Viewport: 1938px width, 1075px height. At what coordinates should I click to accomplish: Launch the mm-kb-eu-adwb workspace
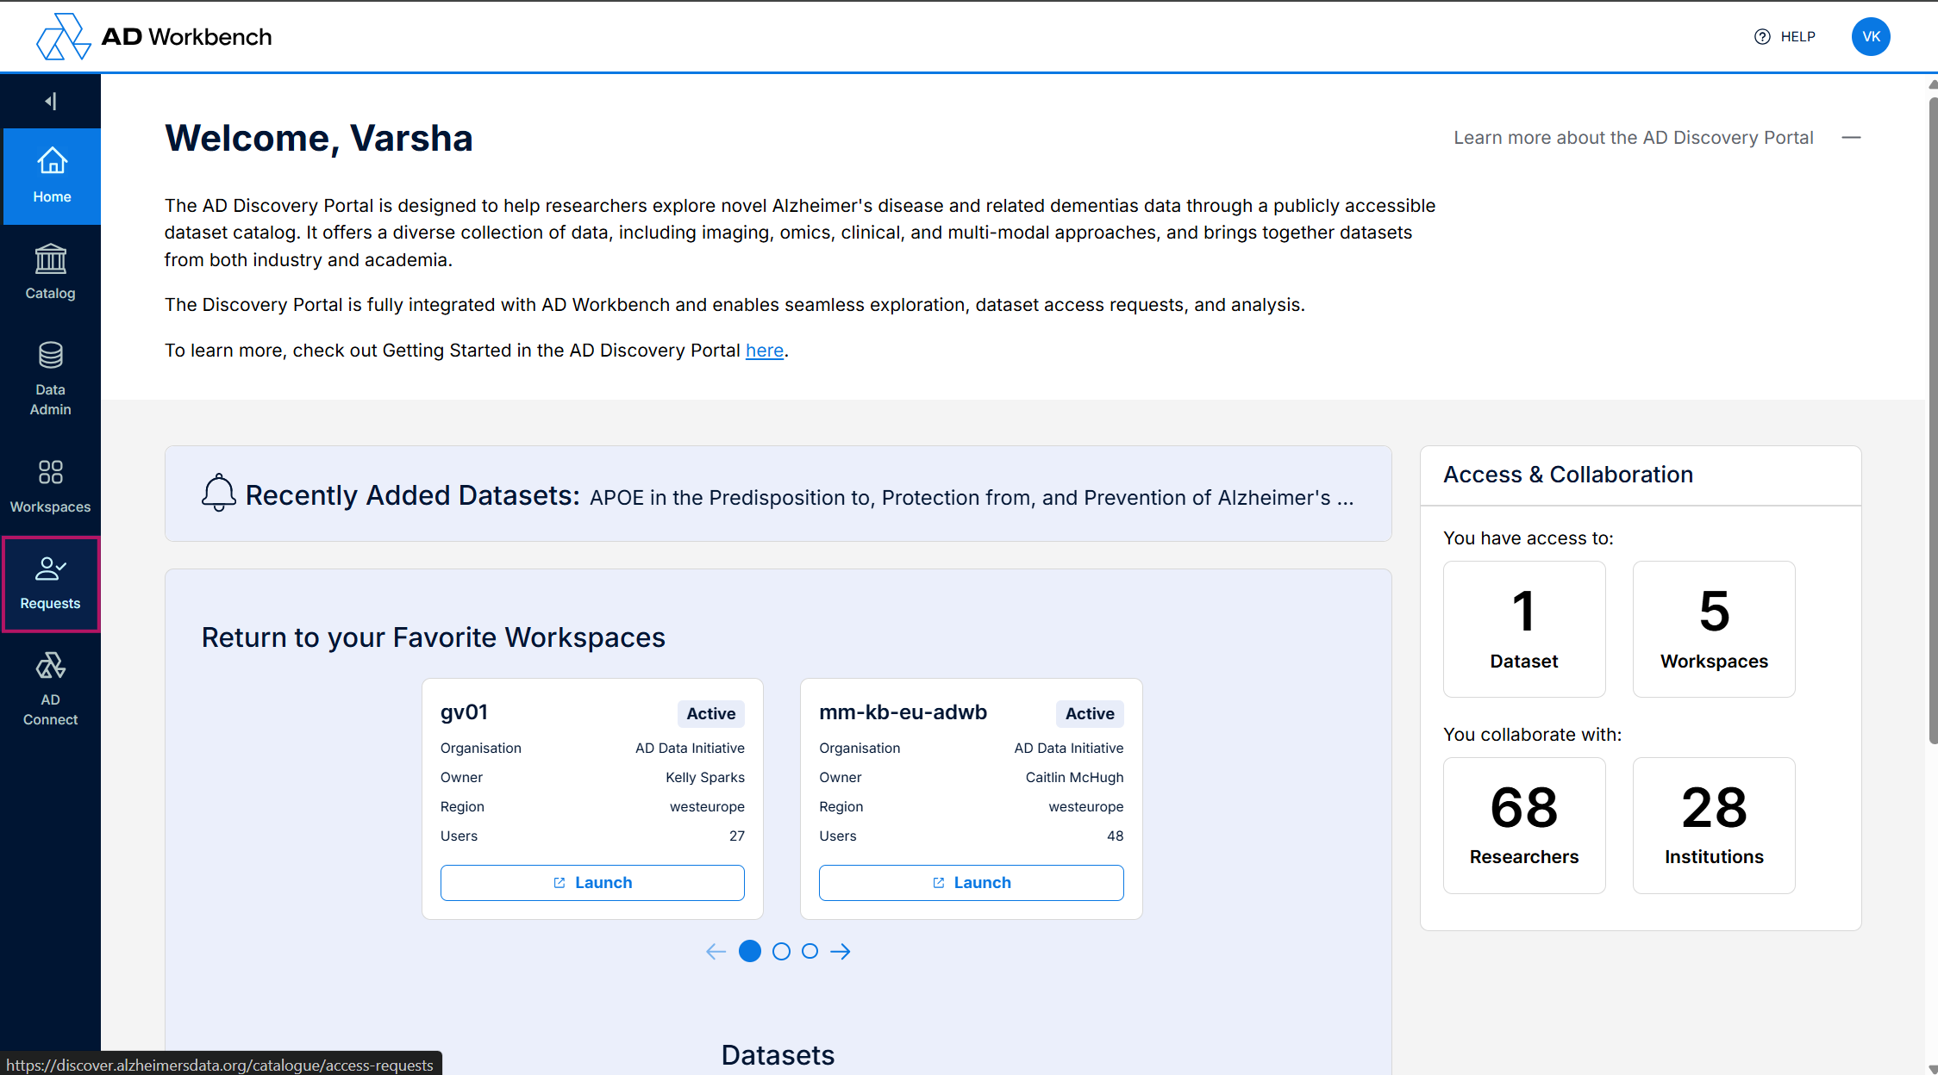click(971, 882)
